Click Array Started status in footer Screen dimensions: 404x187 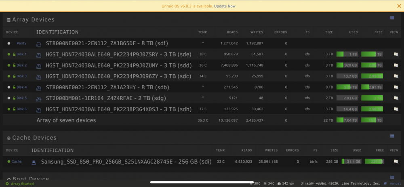click(19, 184)
